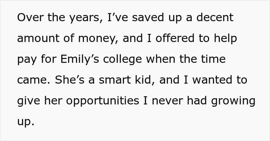Click the word "money," in the text
The height and width of the screenshot is (141, 270).
(98, 39)
